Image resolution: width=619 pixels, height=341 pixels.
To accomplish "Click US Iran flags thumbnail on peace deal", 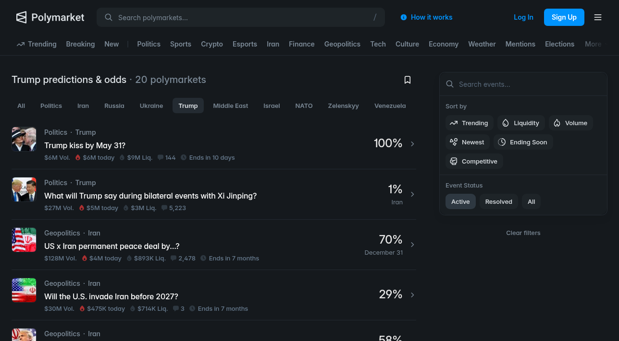I will tap(24, 240).
